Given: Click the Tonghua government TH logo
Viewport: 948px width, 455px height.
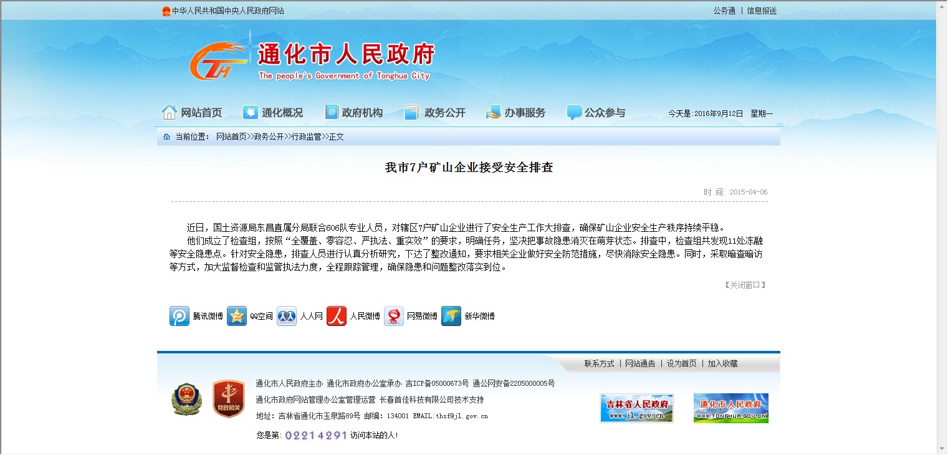Looking at the screenshot, I should (x=218, y=61).
